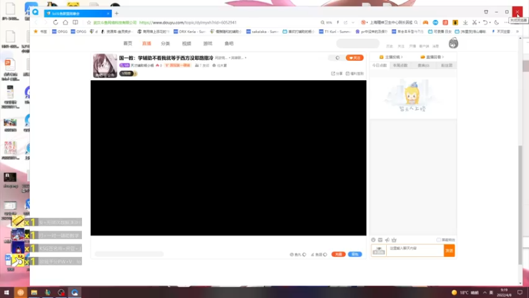Screen dimensions: 529x298
Task: Show hidden system tray icons chevron
Action: click(x=485, y=293)
